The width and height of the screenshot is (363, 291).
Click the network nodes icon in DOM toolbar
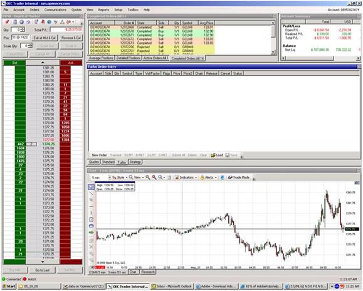(x=62, y=22)
